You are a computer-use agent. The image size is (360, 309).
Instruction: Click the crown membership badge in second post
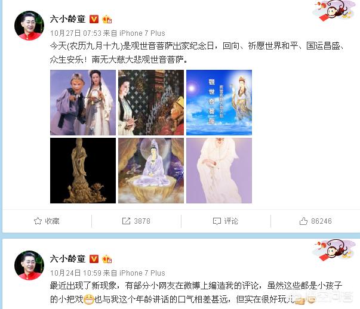click(107, 259)
